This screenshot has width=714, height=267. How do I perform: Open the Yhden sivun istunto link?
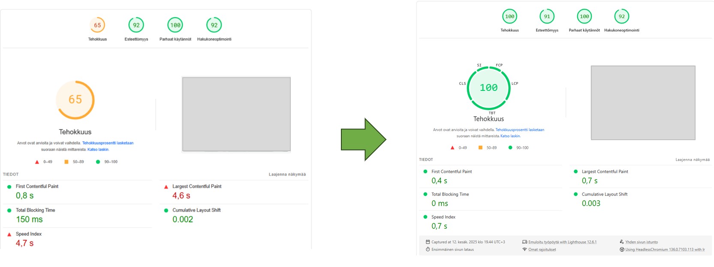[642, 242]
